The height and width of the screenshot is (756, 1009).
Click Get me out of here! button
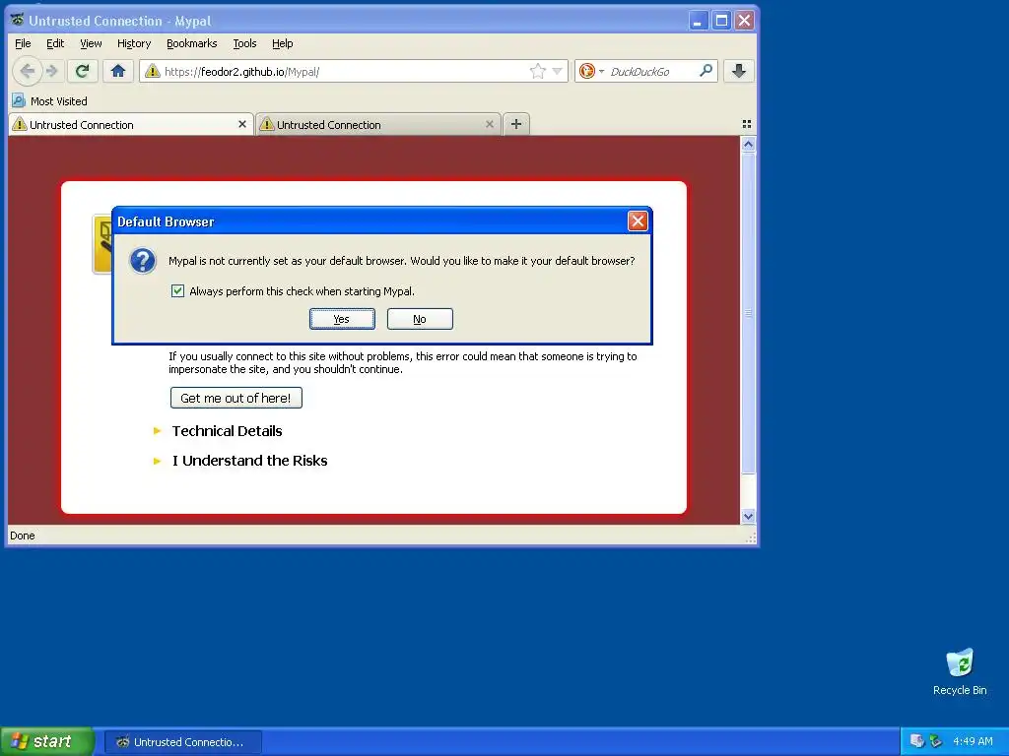tap(236, 398)
